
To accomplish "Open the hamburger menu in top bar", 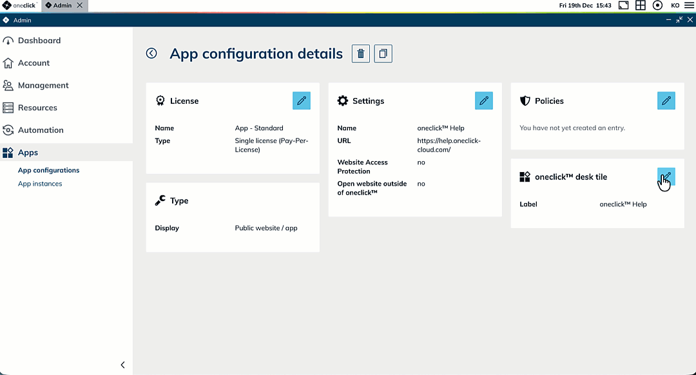I will click(690, 5).
